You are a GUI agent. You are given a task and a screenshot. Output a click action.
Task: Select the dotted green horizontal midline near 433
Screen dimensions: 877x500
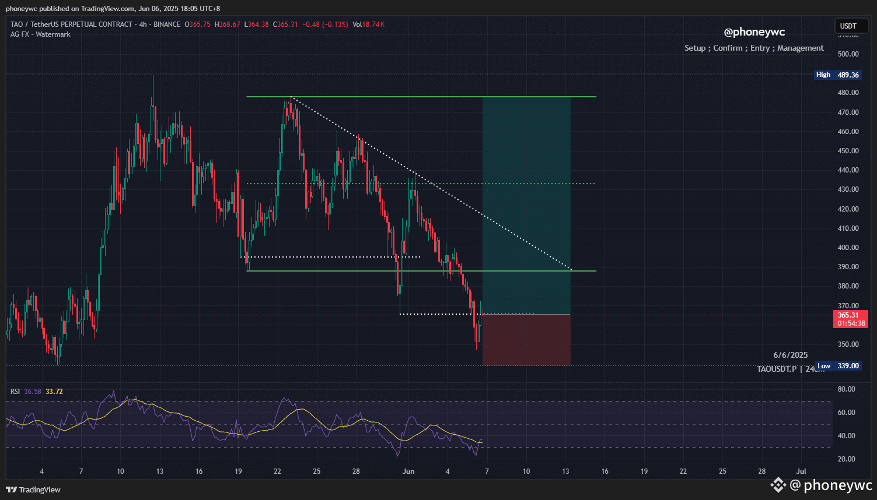point(421,184)
